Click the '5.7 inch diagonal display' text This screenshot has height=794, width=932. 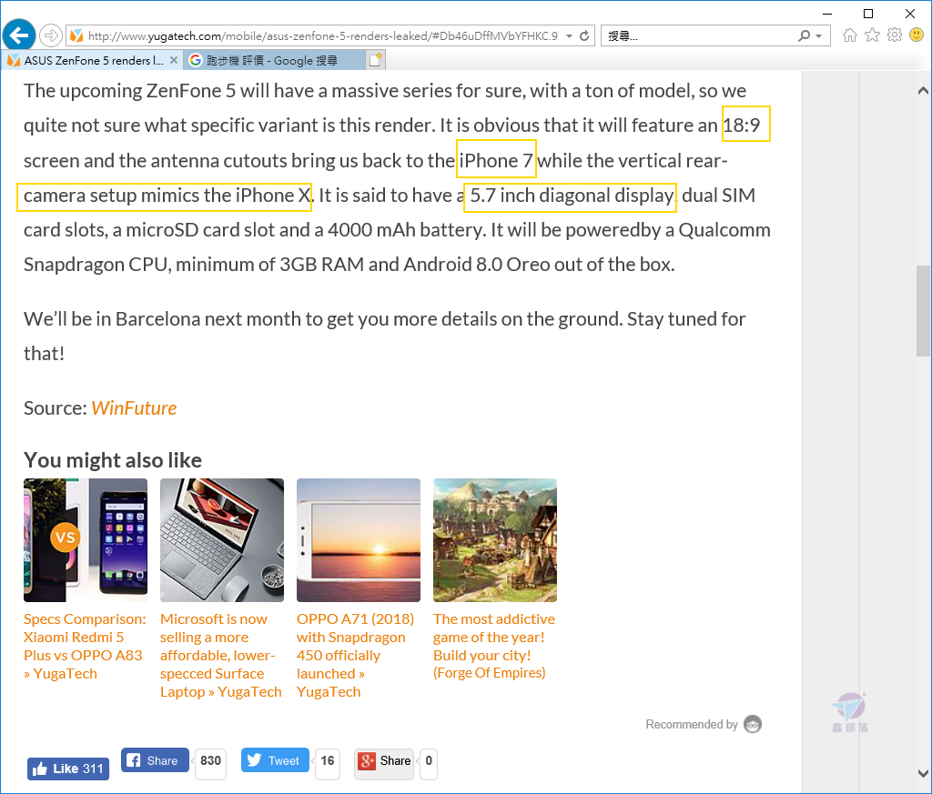click(x=572, y=195)
